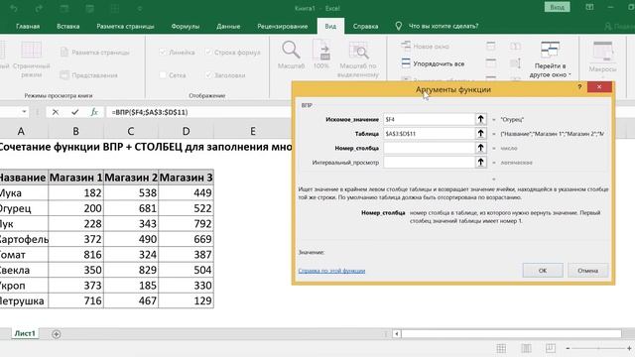Viewport: 635px width, 357px height.
Task: Click the Undo arrow in the title bar
Action: pos(14,8)
